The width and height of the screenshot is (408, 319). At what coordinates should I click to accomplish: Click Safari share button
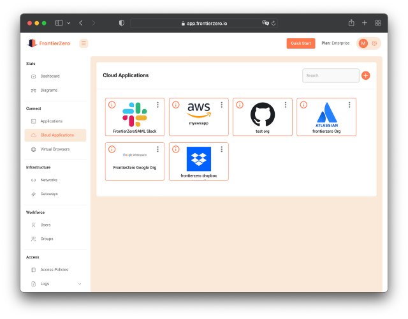click(351, 23)
